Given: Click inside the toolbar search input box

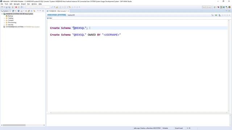Looking at the screenshot, I should (38, 7).
